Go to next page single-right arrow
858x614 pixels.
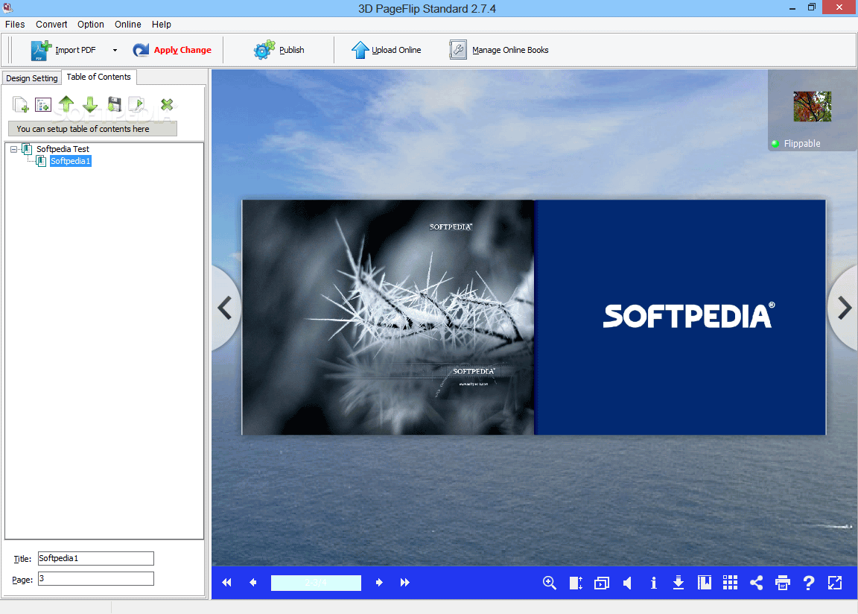(x=379, y=582)
